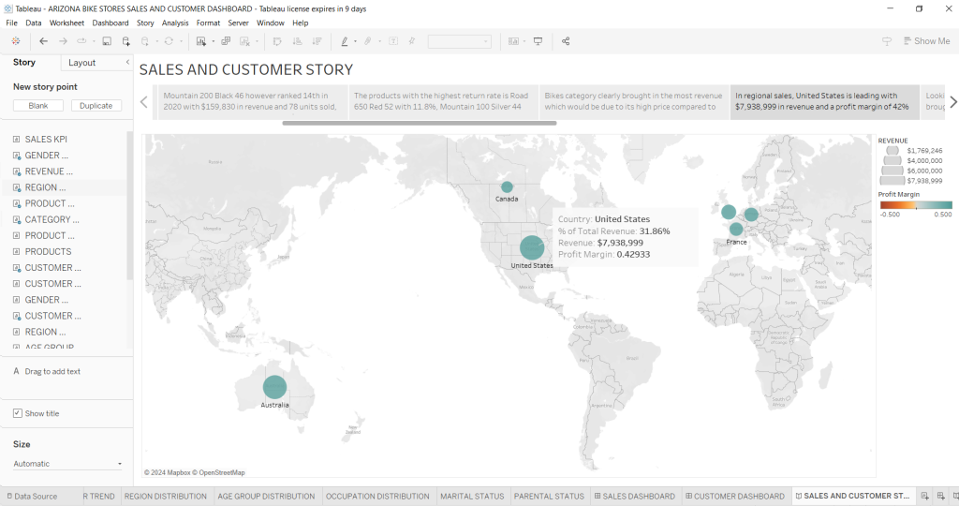This screenshot has width=959, height=506.
Task: Click the Duplicate story point button
Action: click(96, 106)
